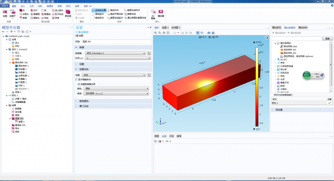This screenshot has height=181, width=334.
Task: Add a 表面 surface plot from ribbon
Action: [x=23, y=18]
